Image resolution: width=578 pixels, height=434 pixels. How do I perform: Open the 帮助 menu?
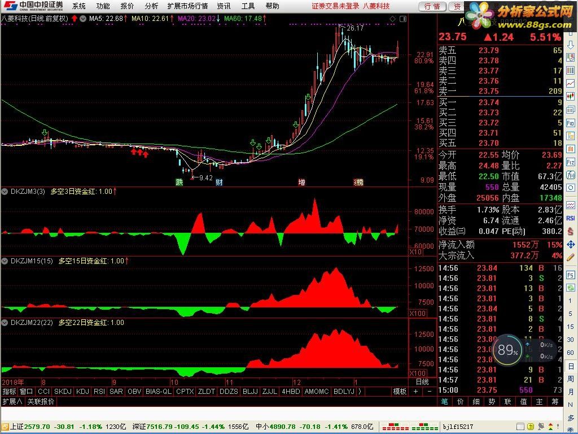[x=272, y=6]
